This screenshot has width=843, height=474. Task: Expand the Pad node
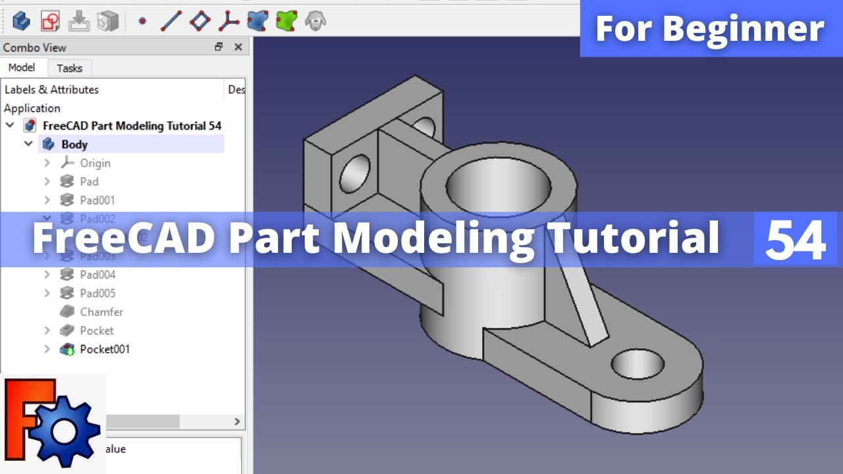[47, 181]
